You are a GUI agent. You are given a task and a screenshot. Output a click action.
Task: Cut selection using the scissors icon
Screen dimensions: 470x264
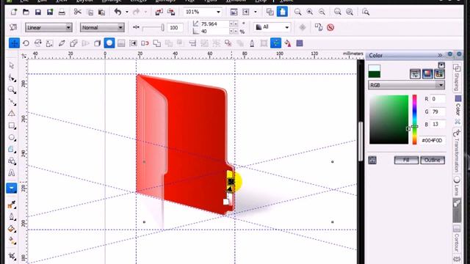click(78, 12)
